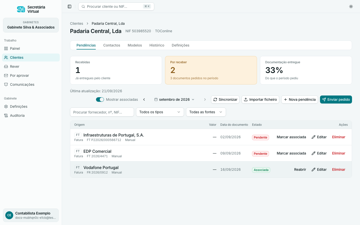Viewport: 360px width, 225px height.
Task: Focus the Procurar fornecedor filter field
Action: (102, 112)
